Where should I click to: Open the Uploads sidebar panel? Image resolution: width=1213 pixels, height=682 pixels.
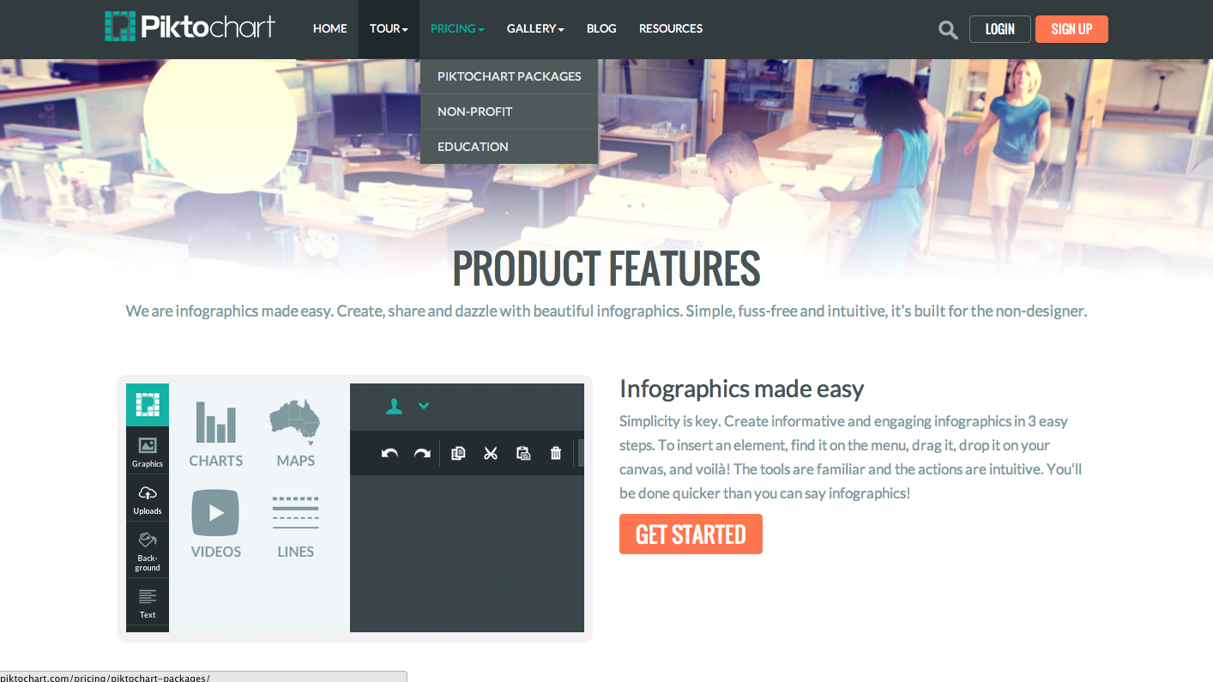[x=148, y=498]
